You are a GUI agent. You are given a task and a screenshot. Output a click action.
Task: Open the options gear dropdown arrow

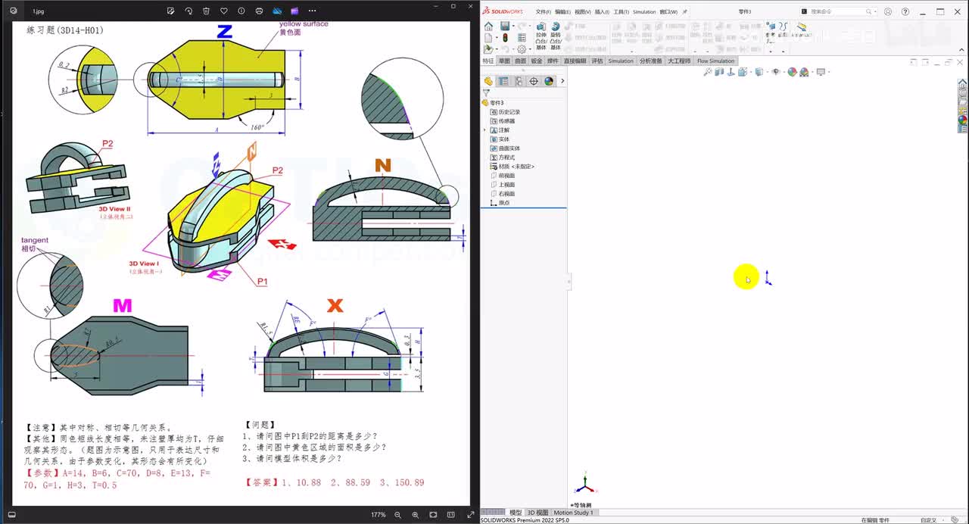pyautogui.click(x=529, y=49)
